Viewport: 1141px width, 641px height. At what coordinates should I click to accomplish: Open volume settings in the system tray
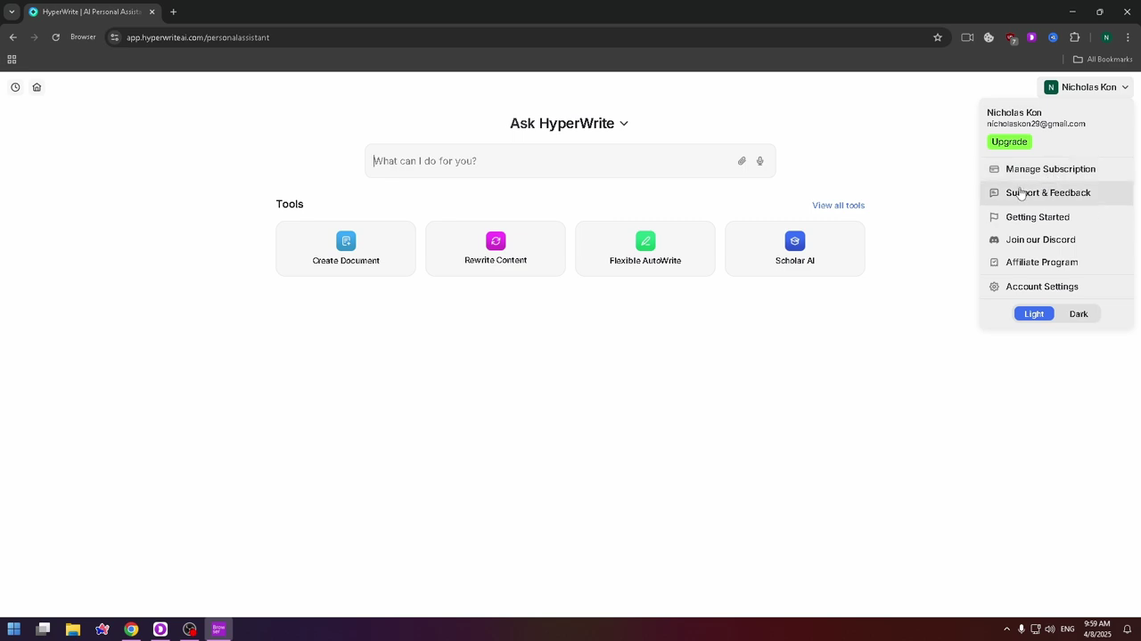(1049, 629)
